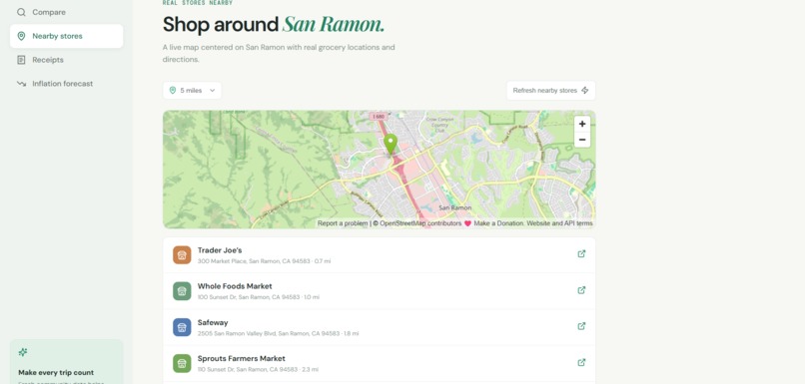
Task: Open Trader Joe's external directions link
Action: click(581, 253)
